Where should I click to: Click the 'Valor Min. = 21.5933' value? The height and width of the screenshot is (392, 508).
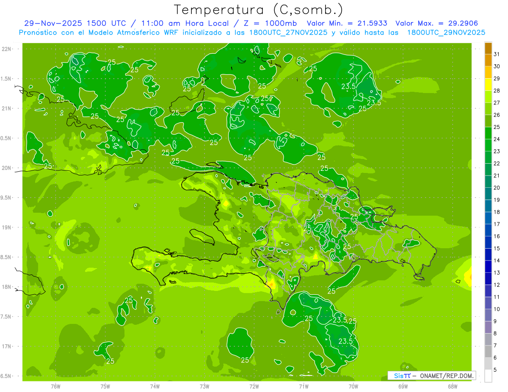coord(347,23)
